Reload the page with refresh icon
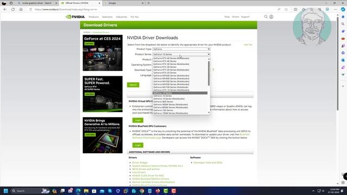This screenshot has width=347, height=195. point(13,10)
